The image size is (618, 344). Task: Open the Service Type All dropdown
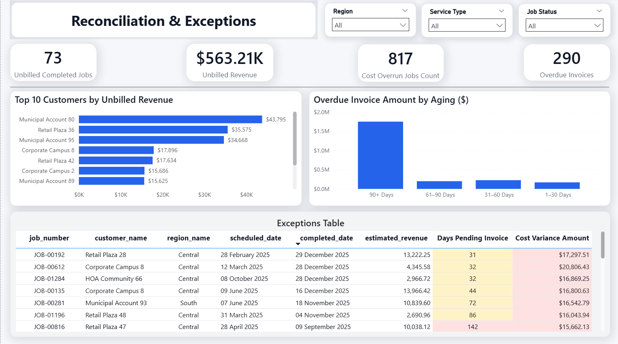coord(467,25)
